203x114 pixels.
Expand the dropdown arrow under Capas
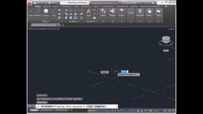point(103,22)
